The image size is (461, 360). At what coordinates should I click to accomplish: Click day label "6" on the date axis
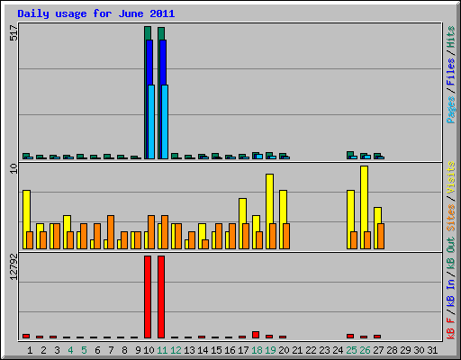pos(97,350)
